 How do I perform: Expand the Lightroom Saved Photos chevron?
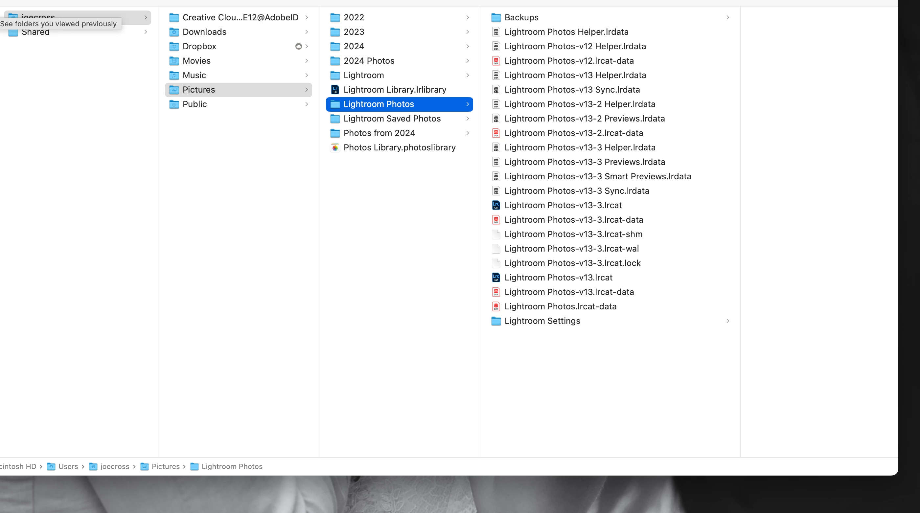coord(467,119)
